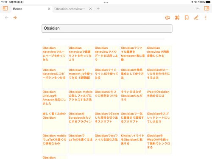Image resolution: width=212 pixels, height=159 pixels.
Task: Open 'Obsidian dataviewで西暦変換してみる' card
Action: [159, 56]
